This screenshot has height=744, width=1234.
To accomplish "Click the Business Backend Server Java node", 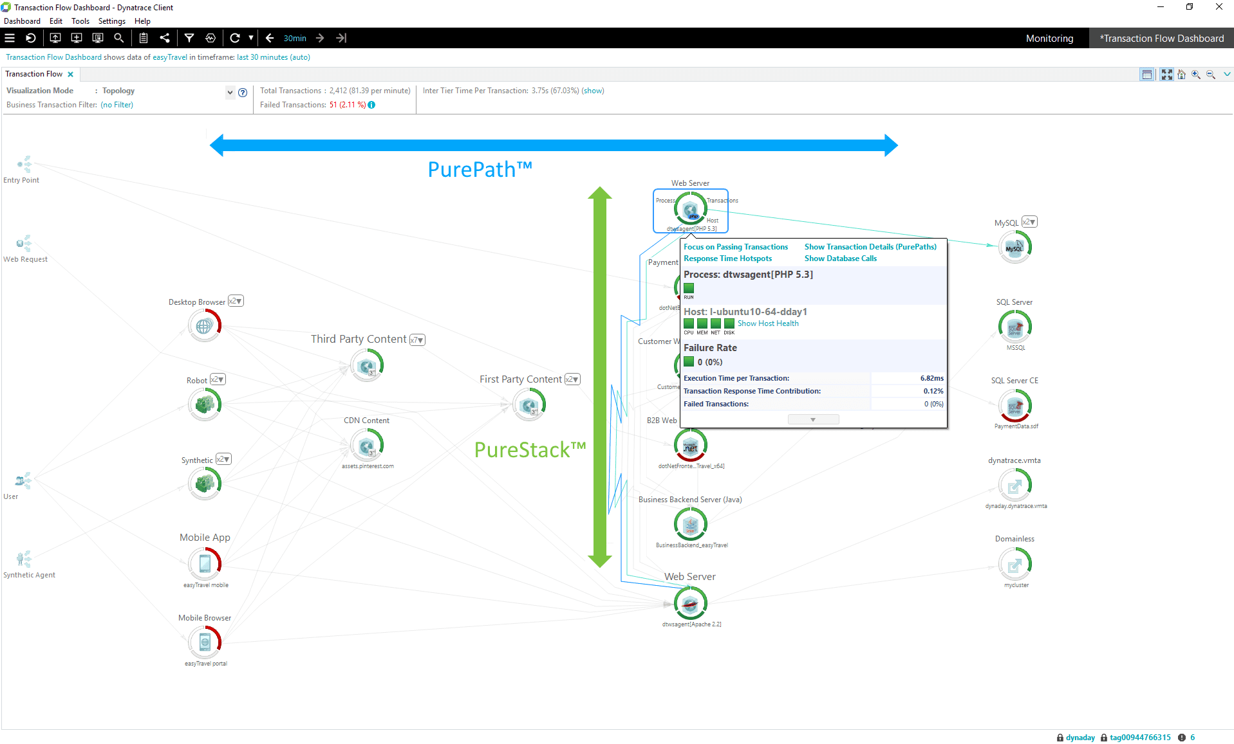I will 690,525.
